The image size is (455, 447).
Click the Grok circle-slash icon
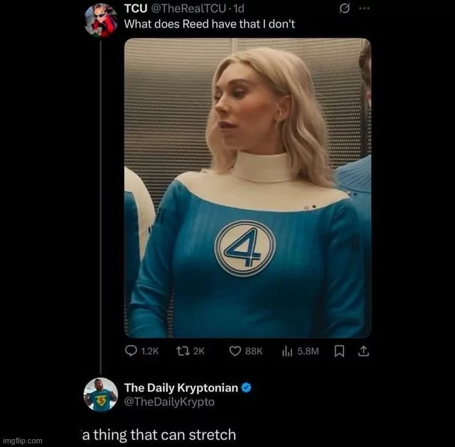tap(344, 9)
